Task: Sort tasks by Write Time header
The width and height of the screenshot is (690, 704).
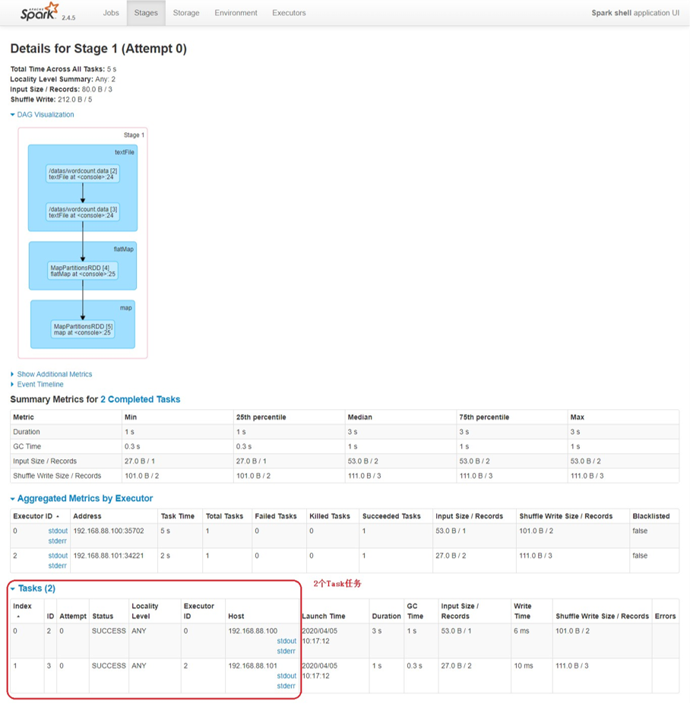Action: pos(523,610)
